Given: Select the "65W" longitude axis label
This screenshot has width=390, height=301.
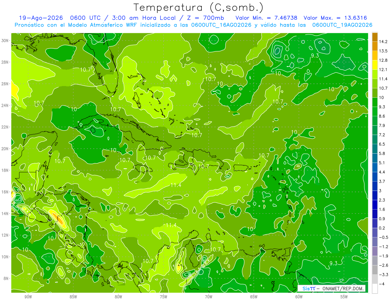Looking at the screenshot, I should (254, 297).
